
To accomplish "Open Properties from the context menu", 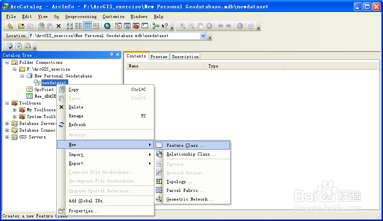I will click(x=105, y=211).
